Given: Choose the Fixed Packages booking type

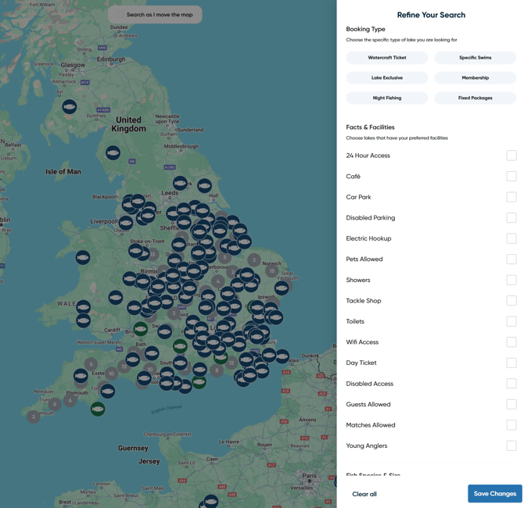Looking at the screenshot, I should (475, 98).
